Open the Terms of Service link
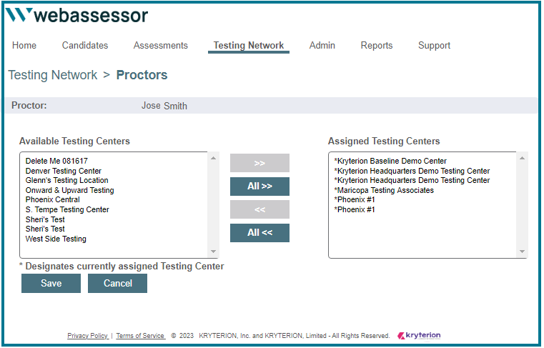The height and width of the screenshot is (348, 544). (140, 336)
